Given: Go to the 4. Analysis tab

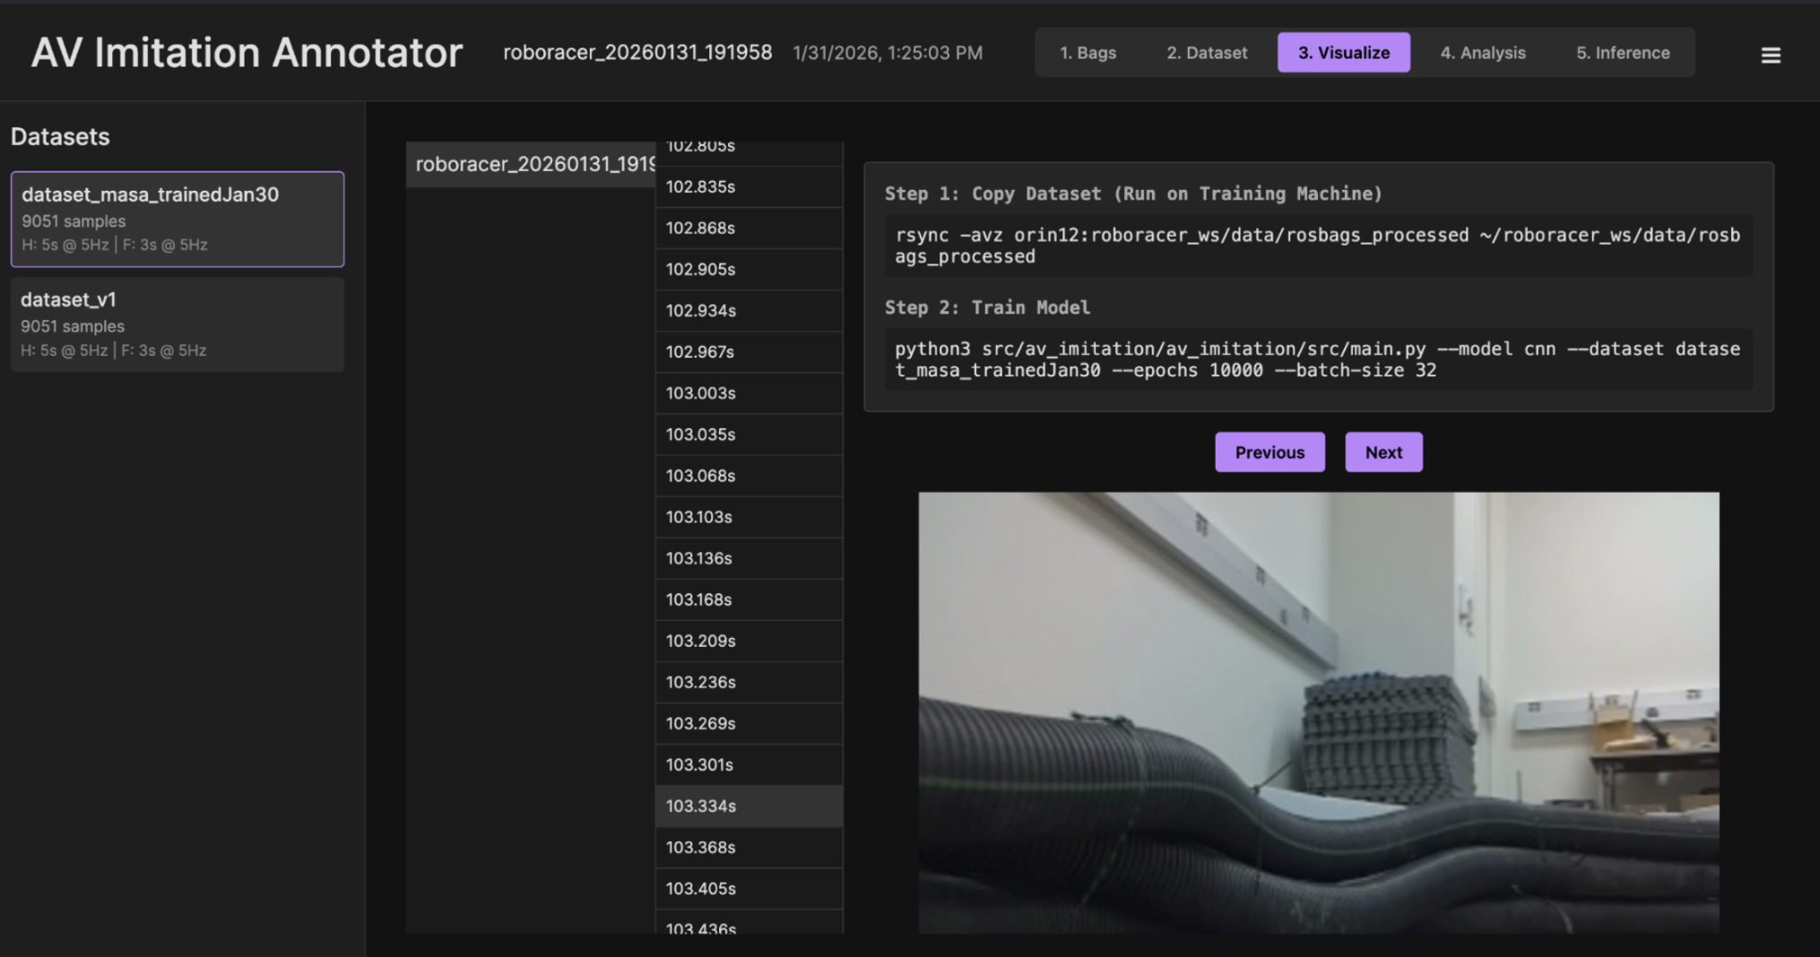Looking at the screenshot, I should pos(1482,53).
